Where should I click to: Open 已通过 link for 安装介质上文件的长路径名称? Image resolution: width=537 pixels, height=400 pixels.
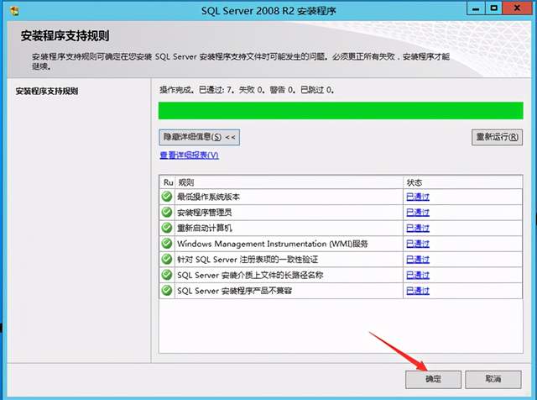point(418,275)
